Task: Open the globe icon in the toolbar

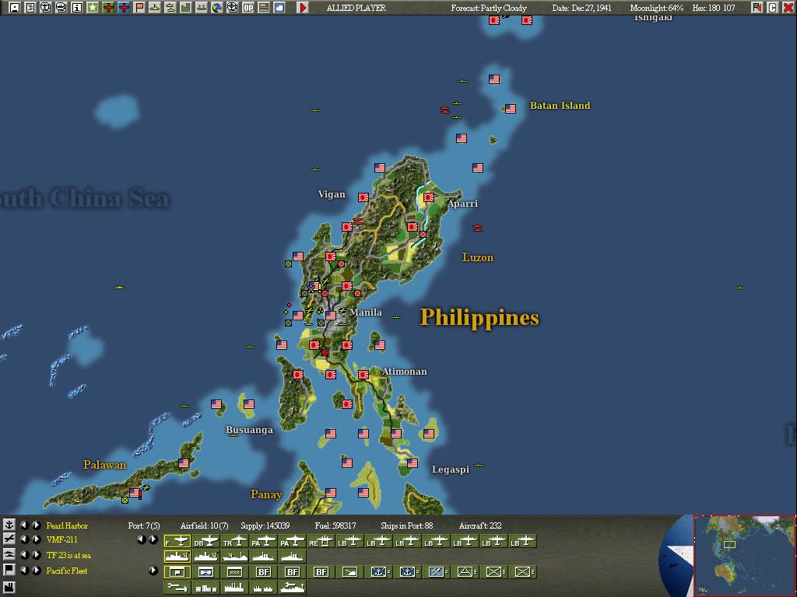Action: (x=217, y=8)
